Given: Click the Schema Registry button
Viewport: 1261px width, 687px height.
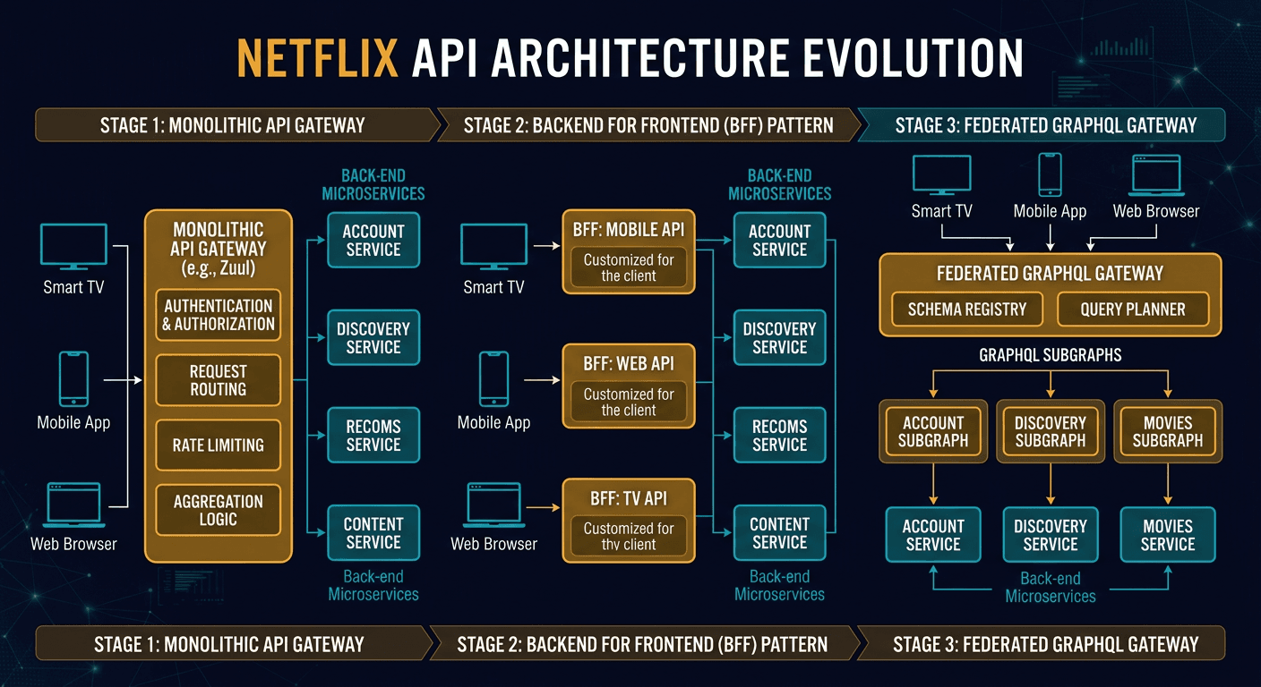Looking at the screenshot, I should (x=967, y=310).
